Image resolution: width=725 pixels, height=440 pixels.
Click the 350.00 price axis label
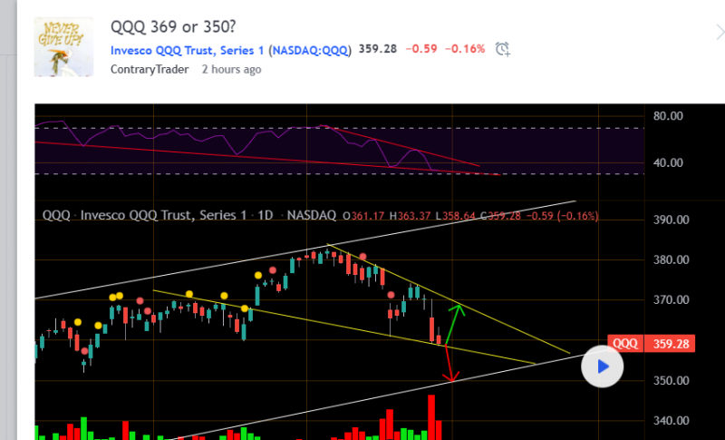[671, 380]
